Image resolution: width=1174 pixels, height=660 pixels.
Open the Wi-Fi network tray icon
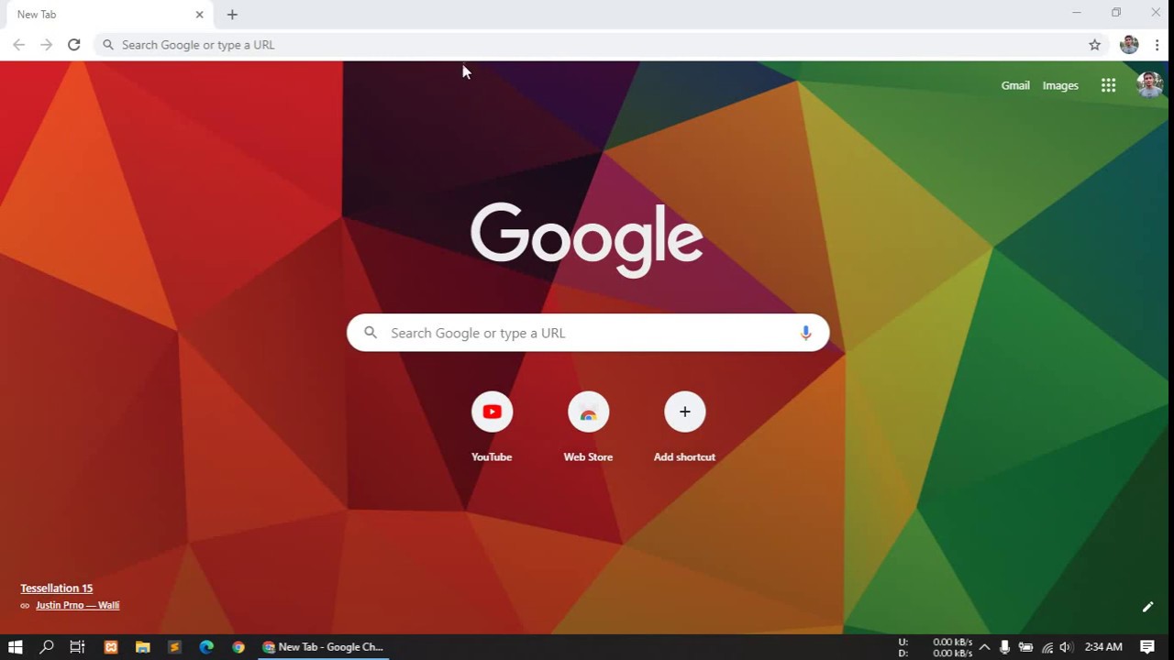1047,647
